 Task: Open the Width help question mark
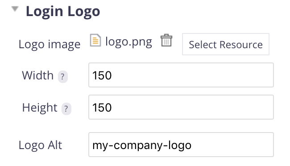point(63,76)
